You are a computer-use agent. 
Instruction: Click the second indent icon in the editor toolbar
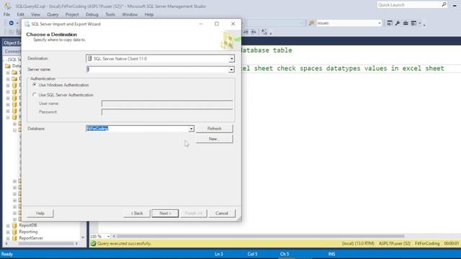point(254,32)
